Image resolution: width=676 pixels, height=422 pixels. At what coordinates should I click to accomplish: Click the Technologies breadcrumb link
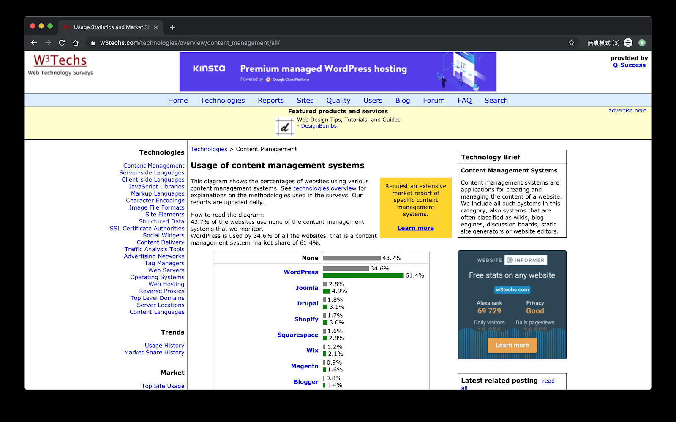(x=209, y=149)
